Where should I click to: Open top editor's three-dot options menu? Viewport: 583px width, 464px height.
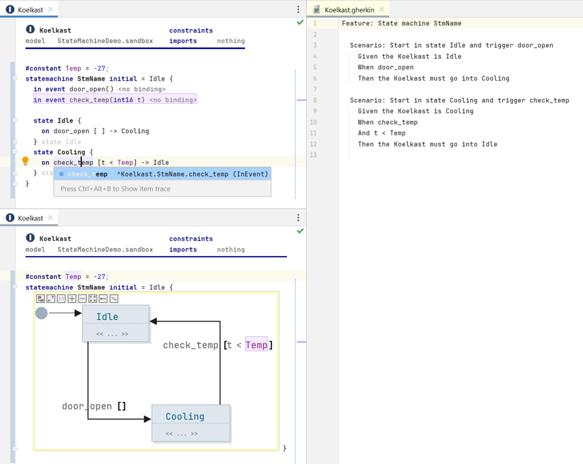(298, 9)
